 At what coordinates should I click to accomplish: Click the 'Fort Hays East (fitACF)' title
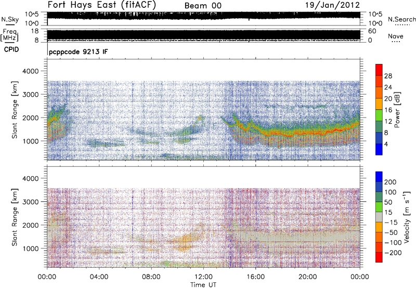(102, 5)
